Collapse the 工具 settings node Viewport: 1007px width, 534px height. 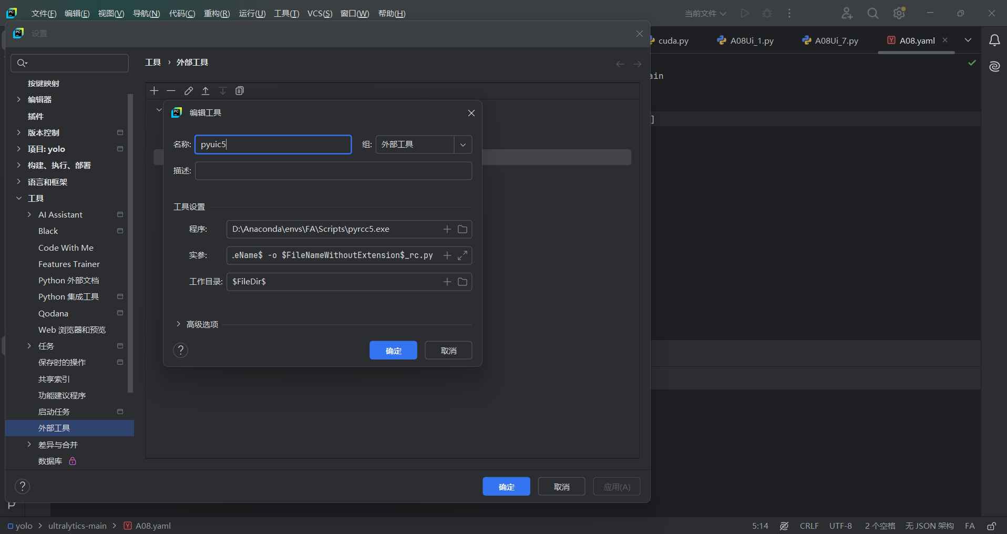pyautogui.click(x=19, y=198)
